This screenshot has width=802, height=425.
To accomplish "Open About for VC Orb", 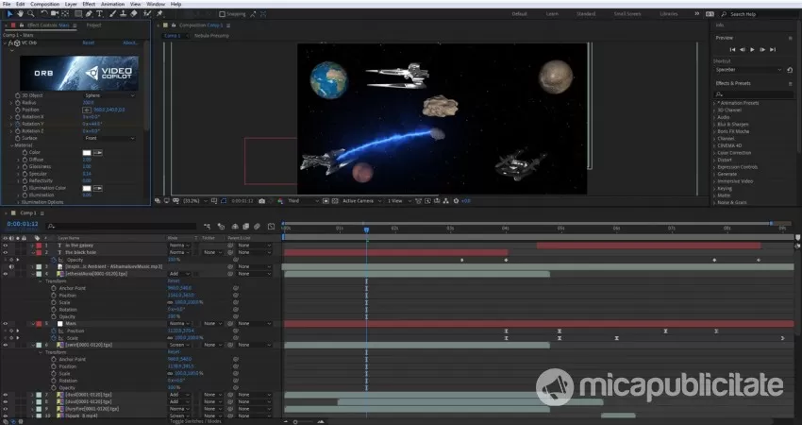I will [x=130, y=43].
